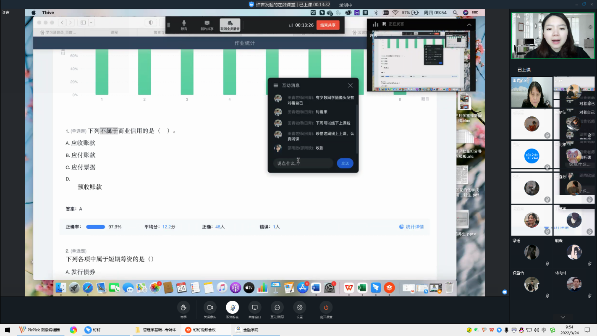Focus the 说点什么 message input
This screenshot has height=336, width=597.
click(303, 163)
